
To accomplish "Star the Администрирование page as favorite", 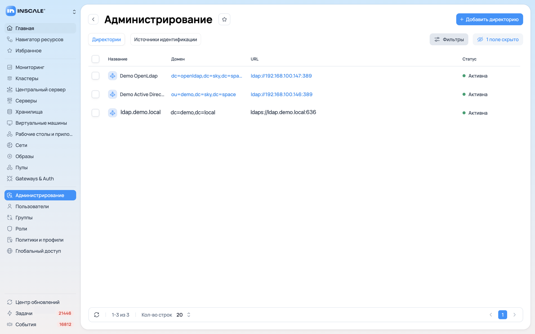I will 224,19.
